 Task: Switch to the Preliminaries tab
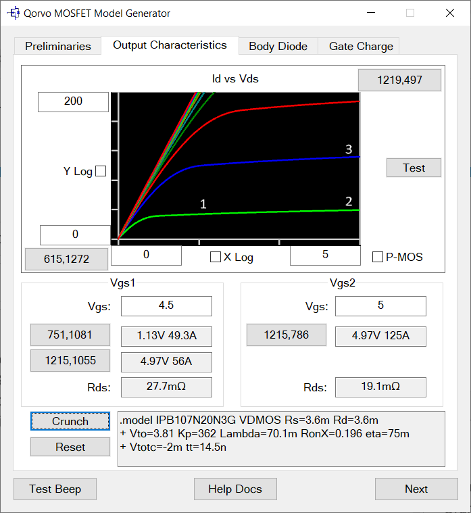(x=58, y=46)
